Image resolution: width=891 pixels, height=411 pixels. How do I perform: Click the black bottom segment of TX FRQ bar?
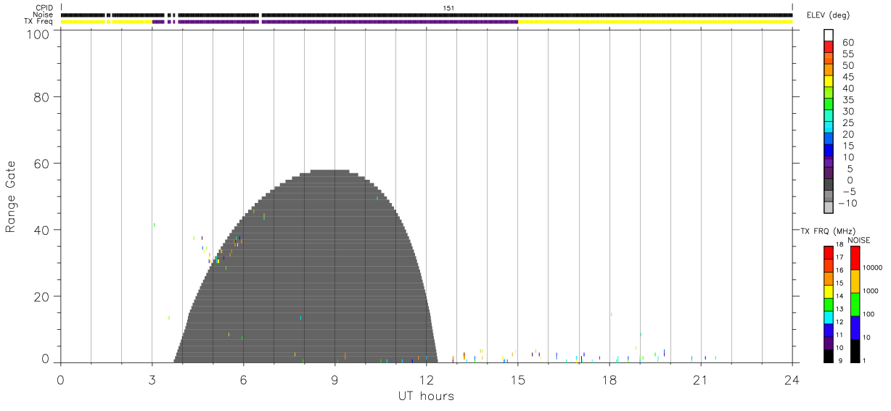coord(829,355)
